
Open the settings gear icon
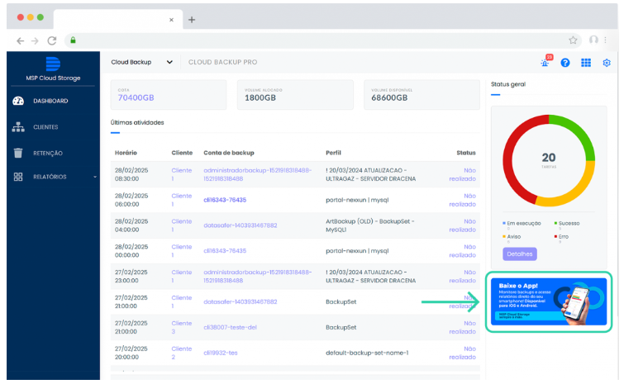pos(607,63)
